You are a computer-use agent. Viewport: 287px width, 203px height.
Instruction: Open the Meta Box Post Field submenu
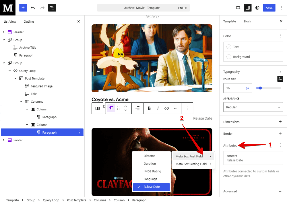click(193, 156)
